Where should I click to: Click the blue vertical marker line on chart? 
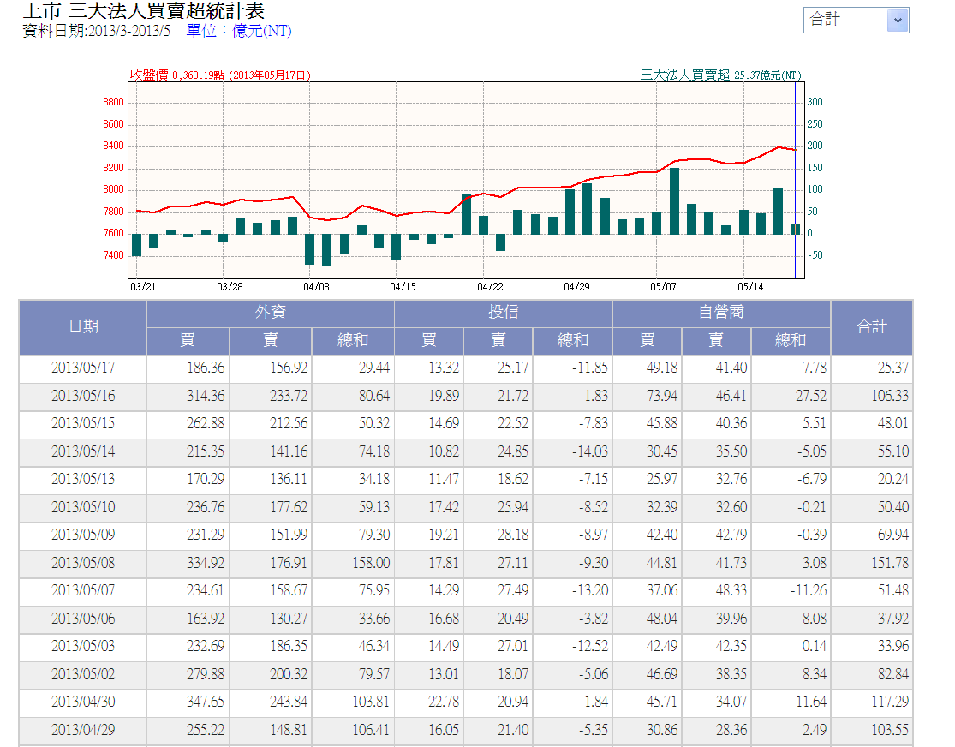tap(795, 181)
